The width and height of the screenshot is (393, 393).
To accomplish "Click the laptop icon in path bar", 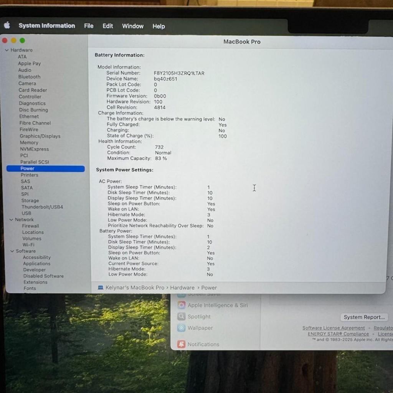I will pyautogui.click(x=101, y=287).
